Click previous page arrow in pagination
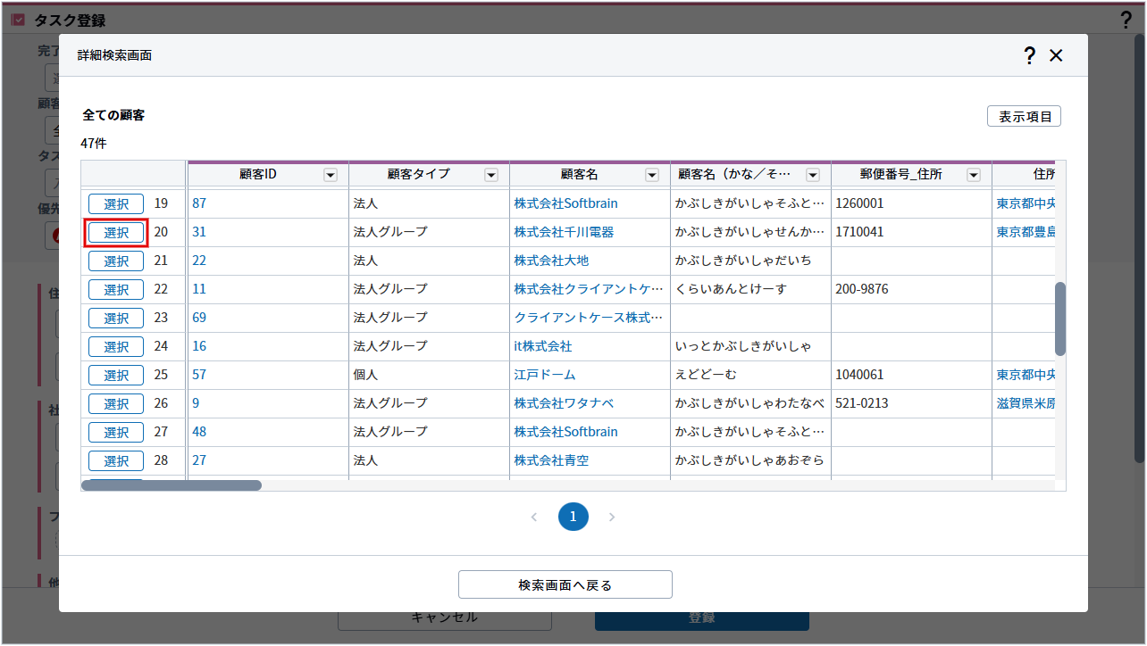 coord(534,517)
